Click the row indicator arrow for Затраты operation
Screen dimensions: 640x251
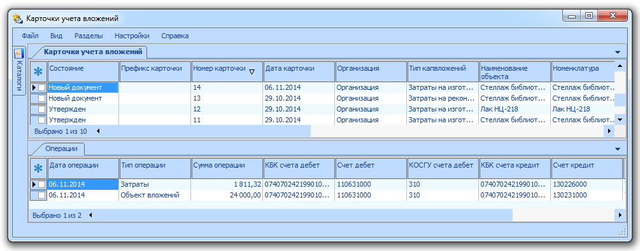point(34,185)
